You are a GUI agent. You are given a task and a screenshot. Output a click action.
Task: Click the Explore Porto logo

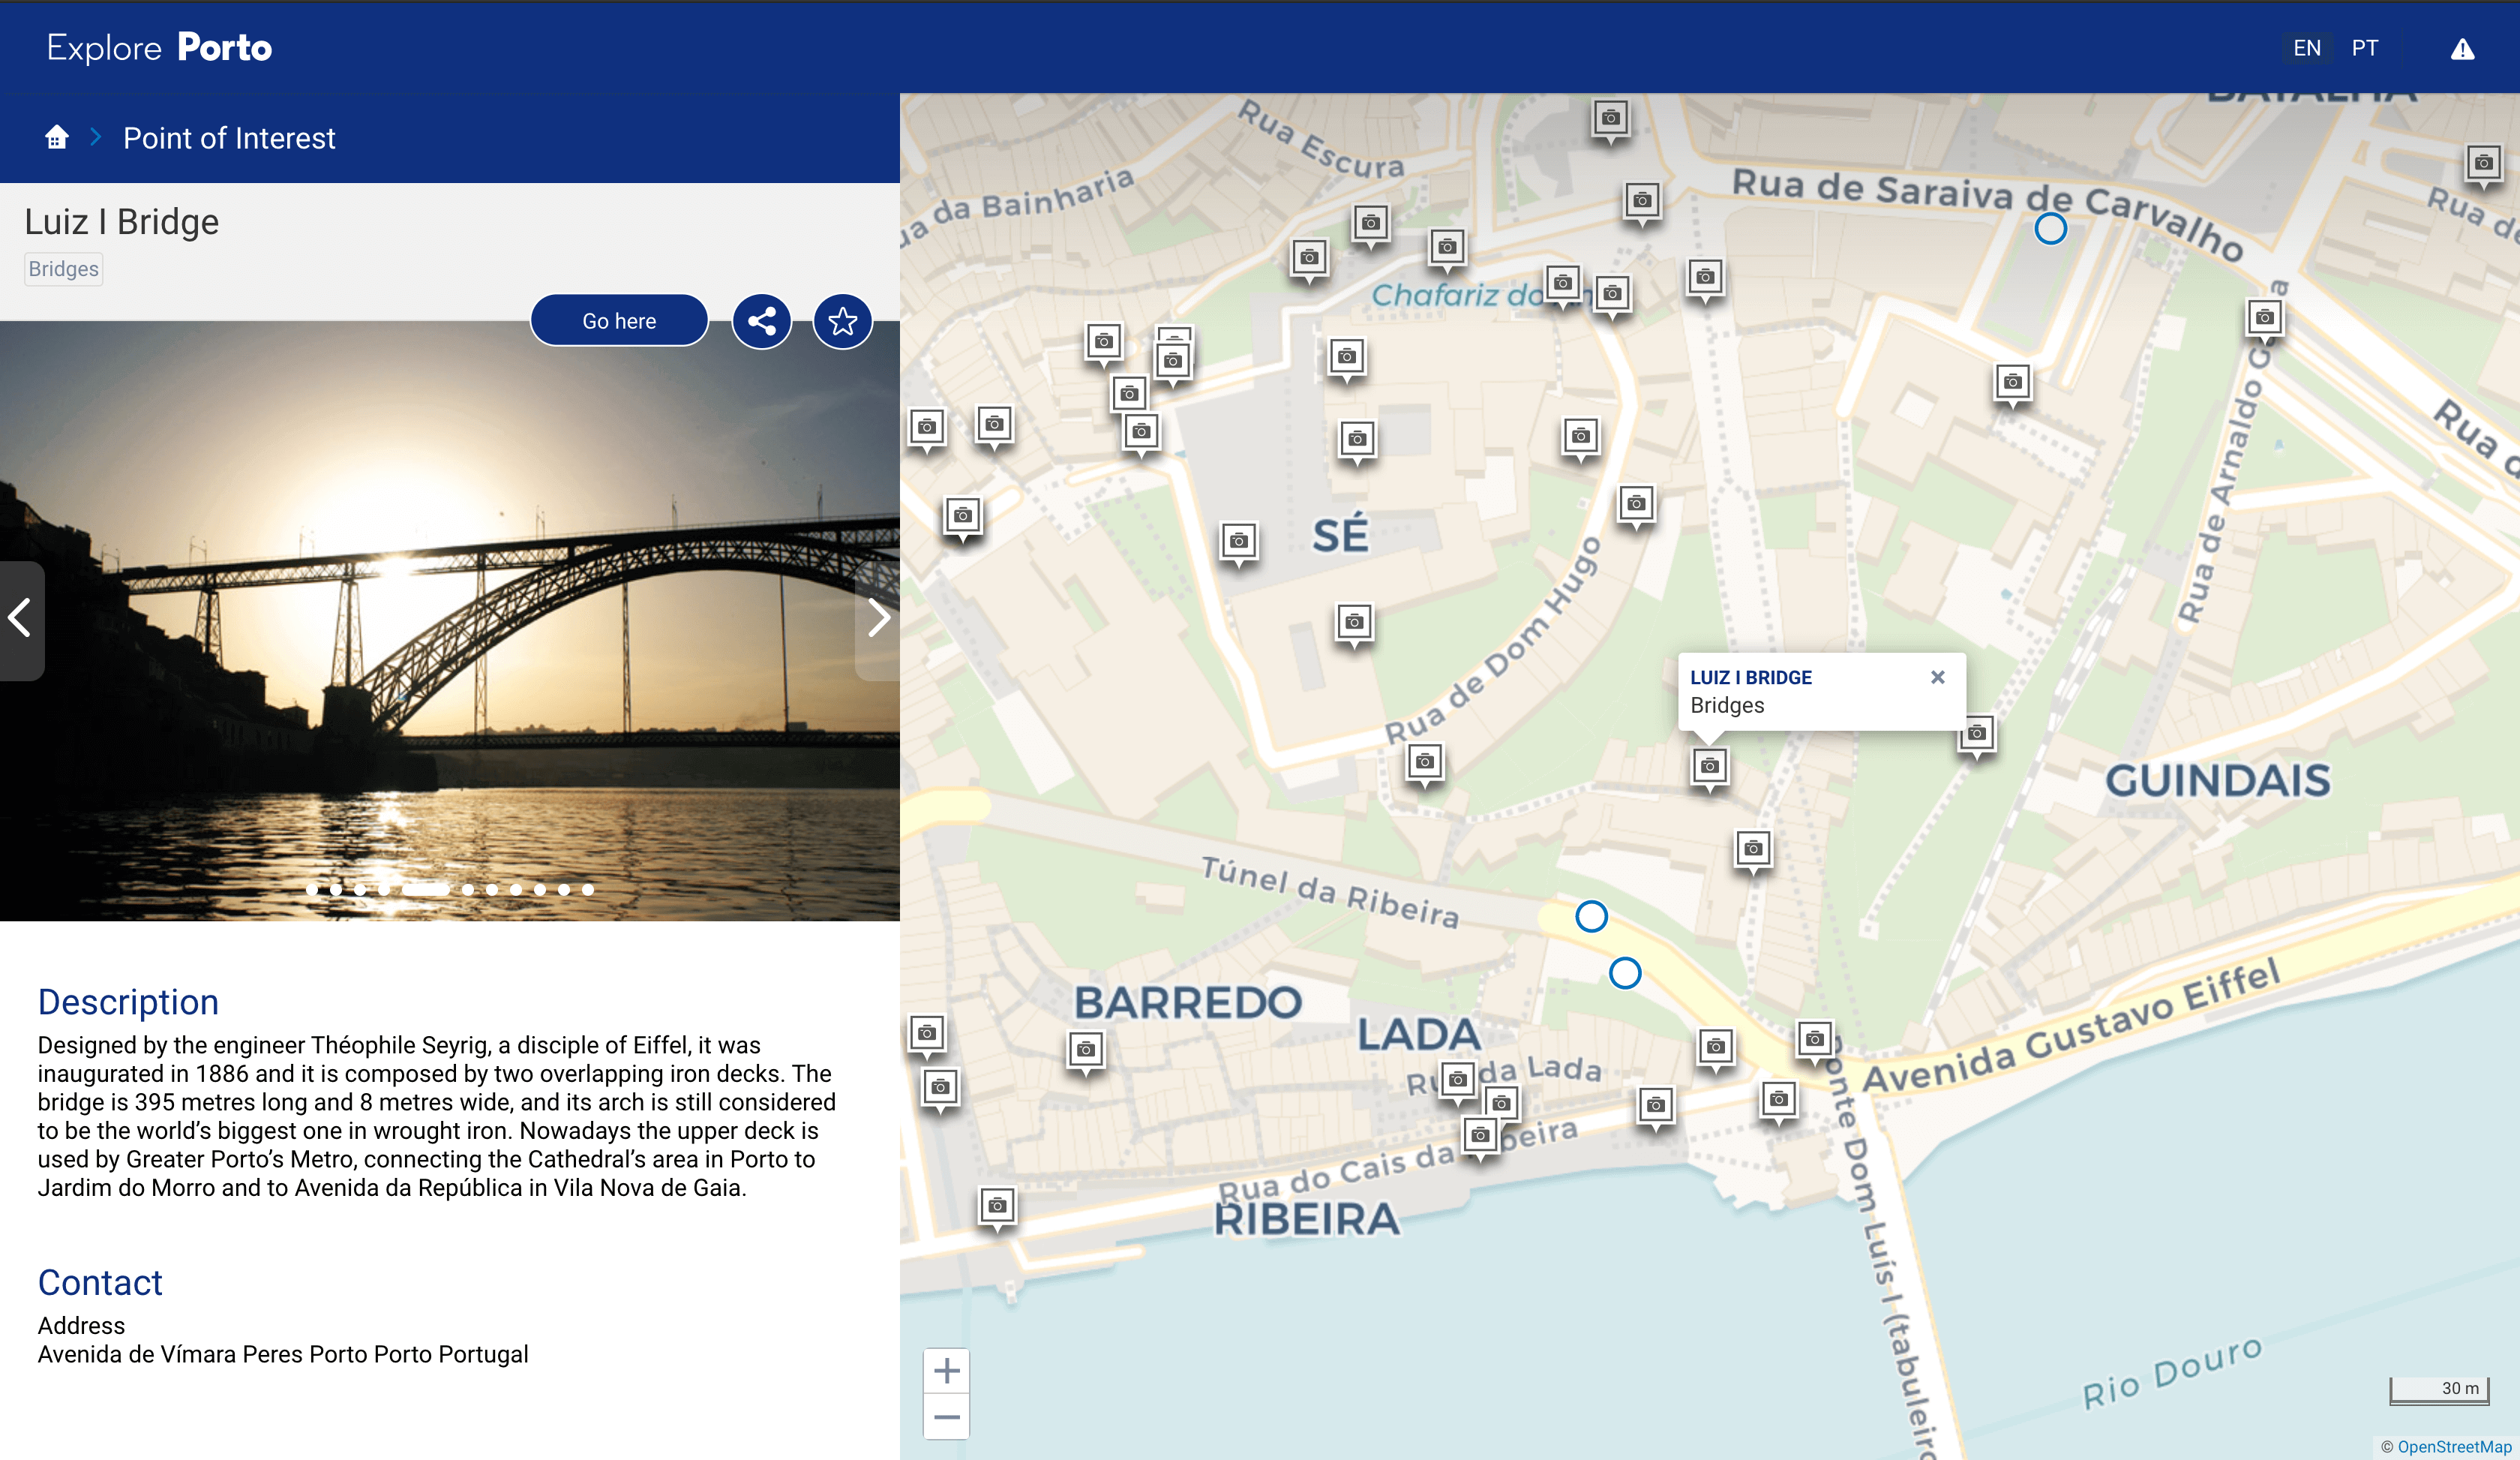159,47
